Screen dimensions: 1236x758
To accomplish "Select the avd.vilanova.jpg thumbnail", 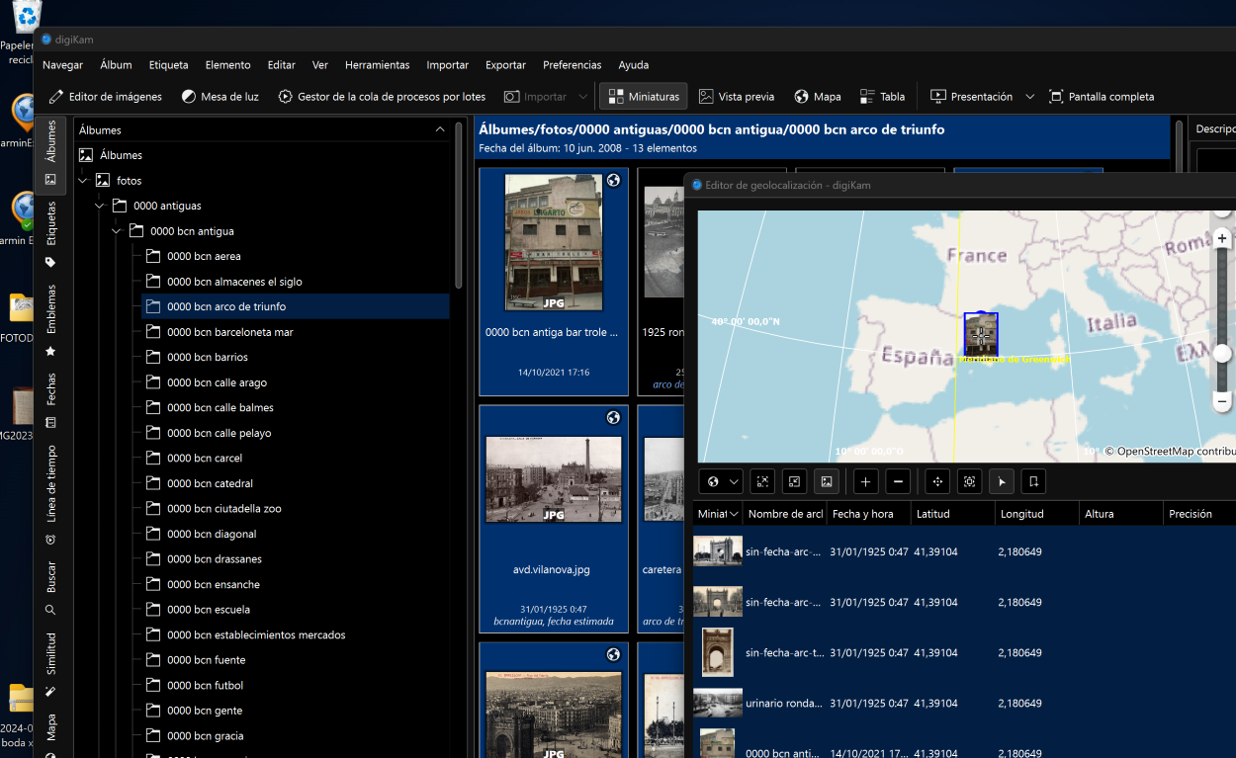I will 553,479.
